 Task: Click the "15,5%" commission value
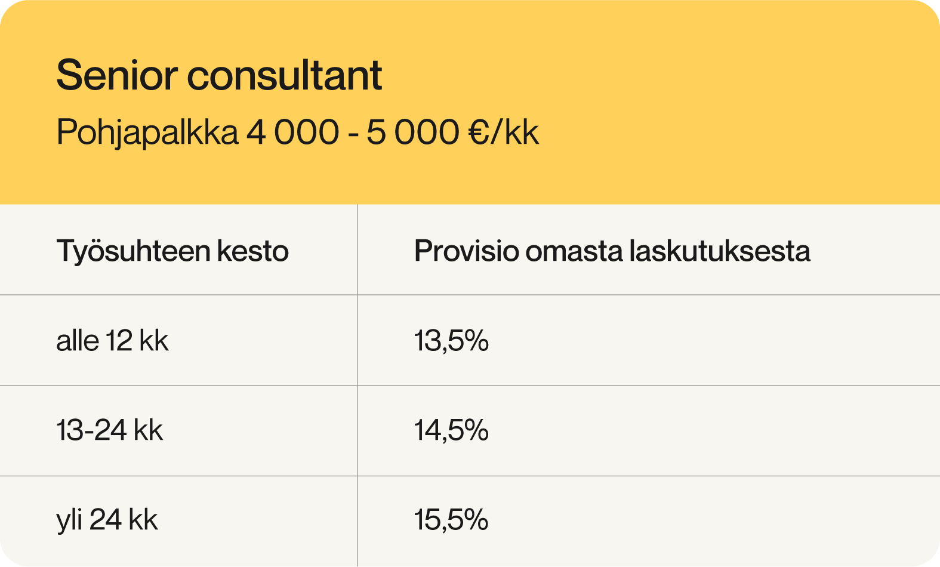tap(451, 520)
